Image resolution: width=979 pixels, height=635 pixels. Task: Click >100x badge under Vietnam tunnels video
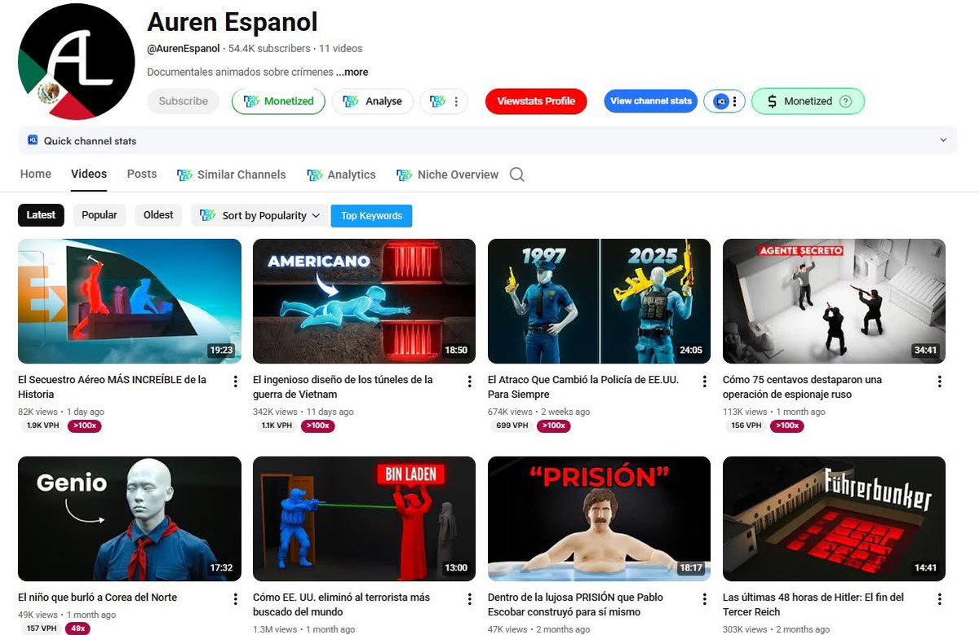tap(317, 426)
